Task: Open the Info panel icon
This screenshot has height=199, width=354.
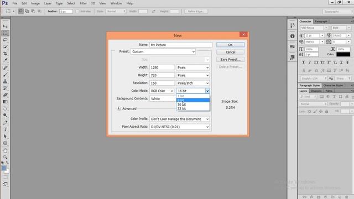Action: pos(293,36)
